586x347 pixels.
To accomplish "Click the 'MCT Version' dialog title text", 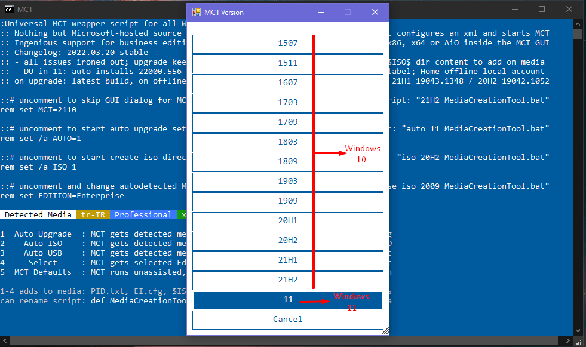I will tap(224, 13).
